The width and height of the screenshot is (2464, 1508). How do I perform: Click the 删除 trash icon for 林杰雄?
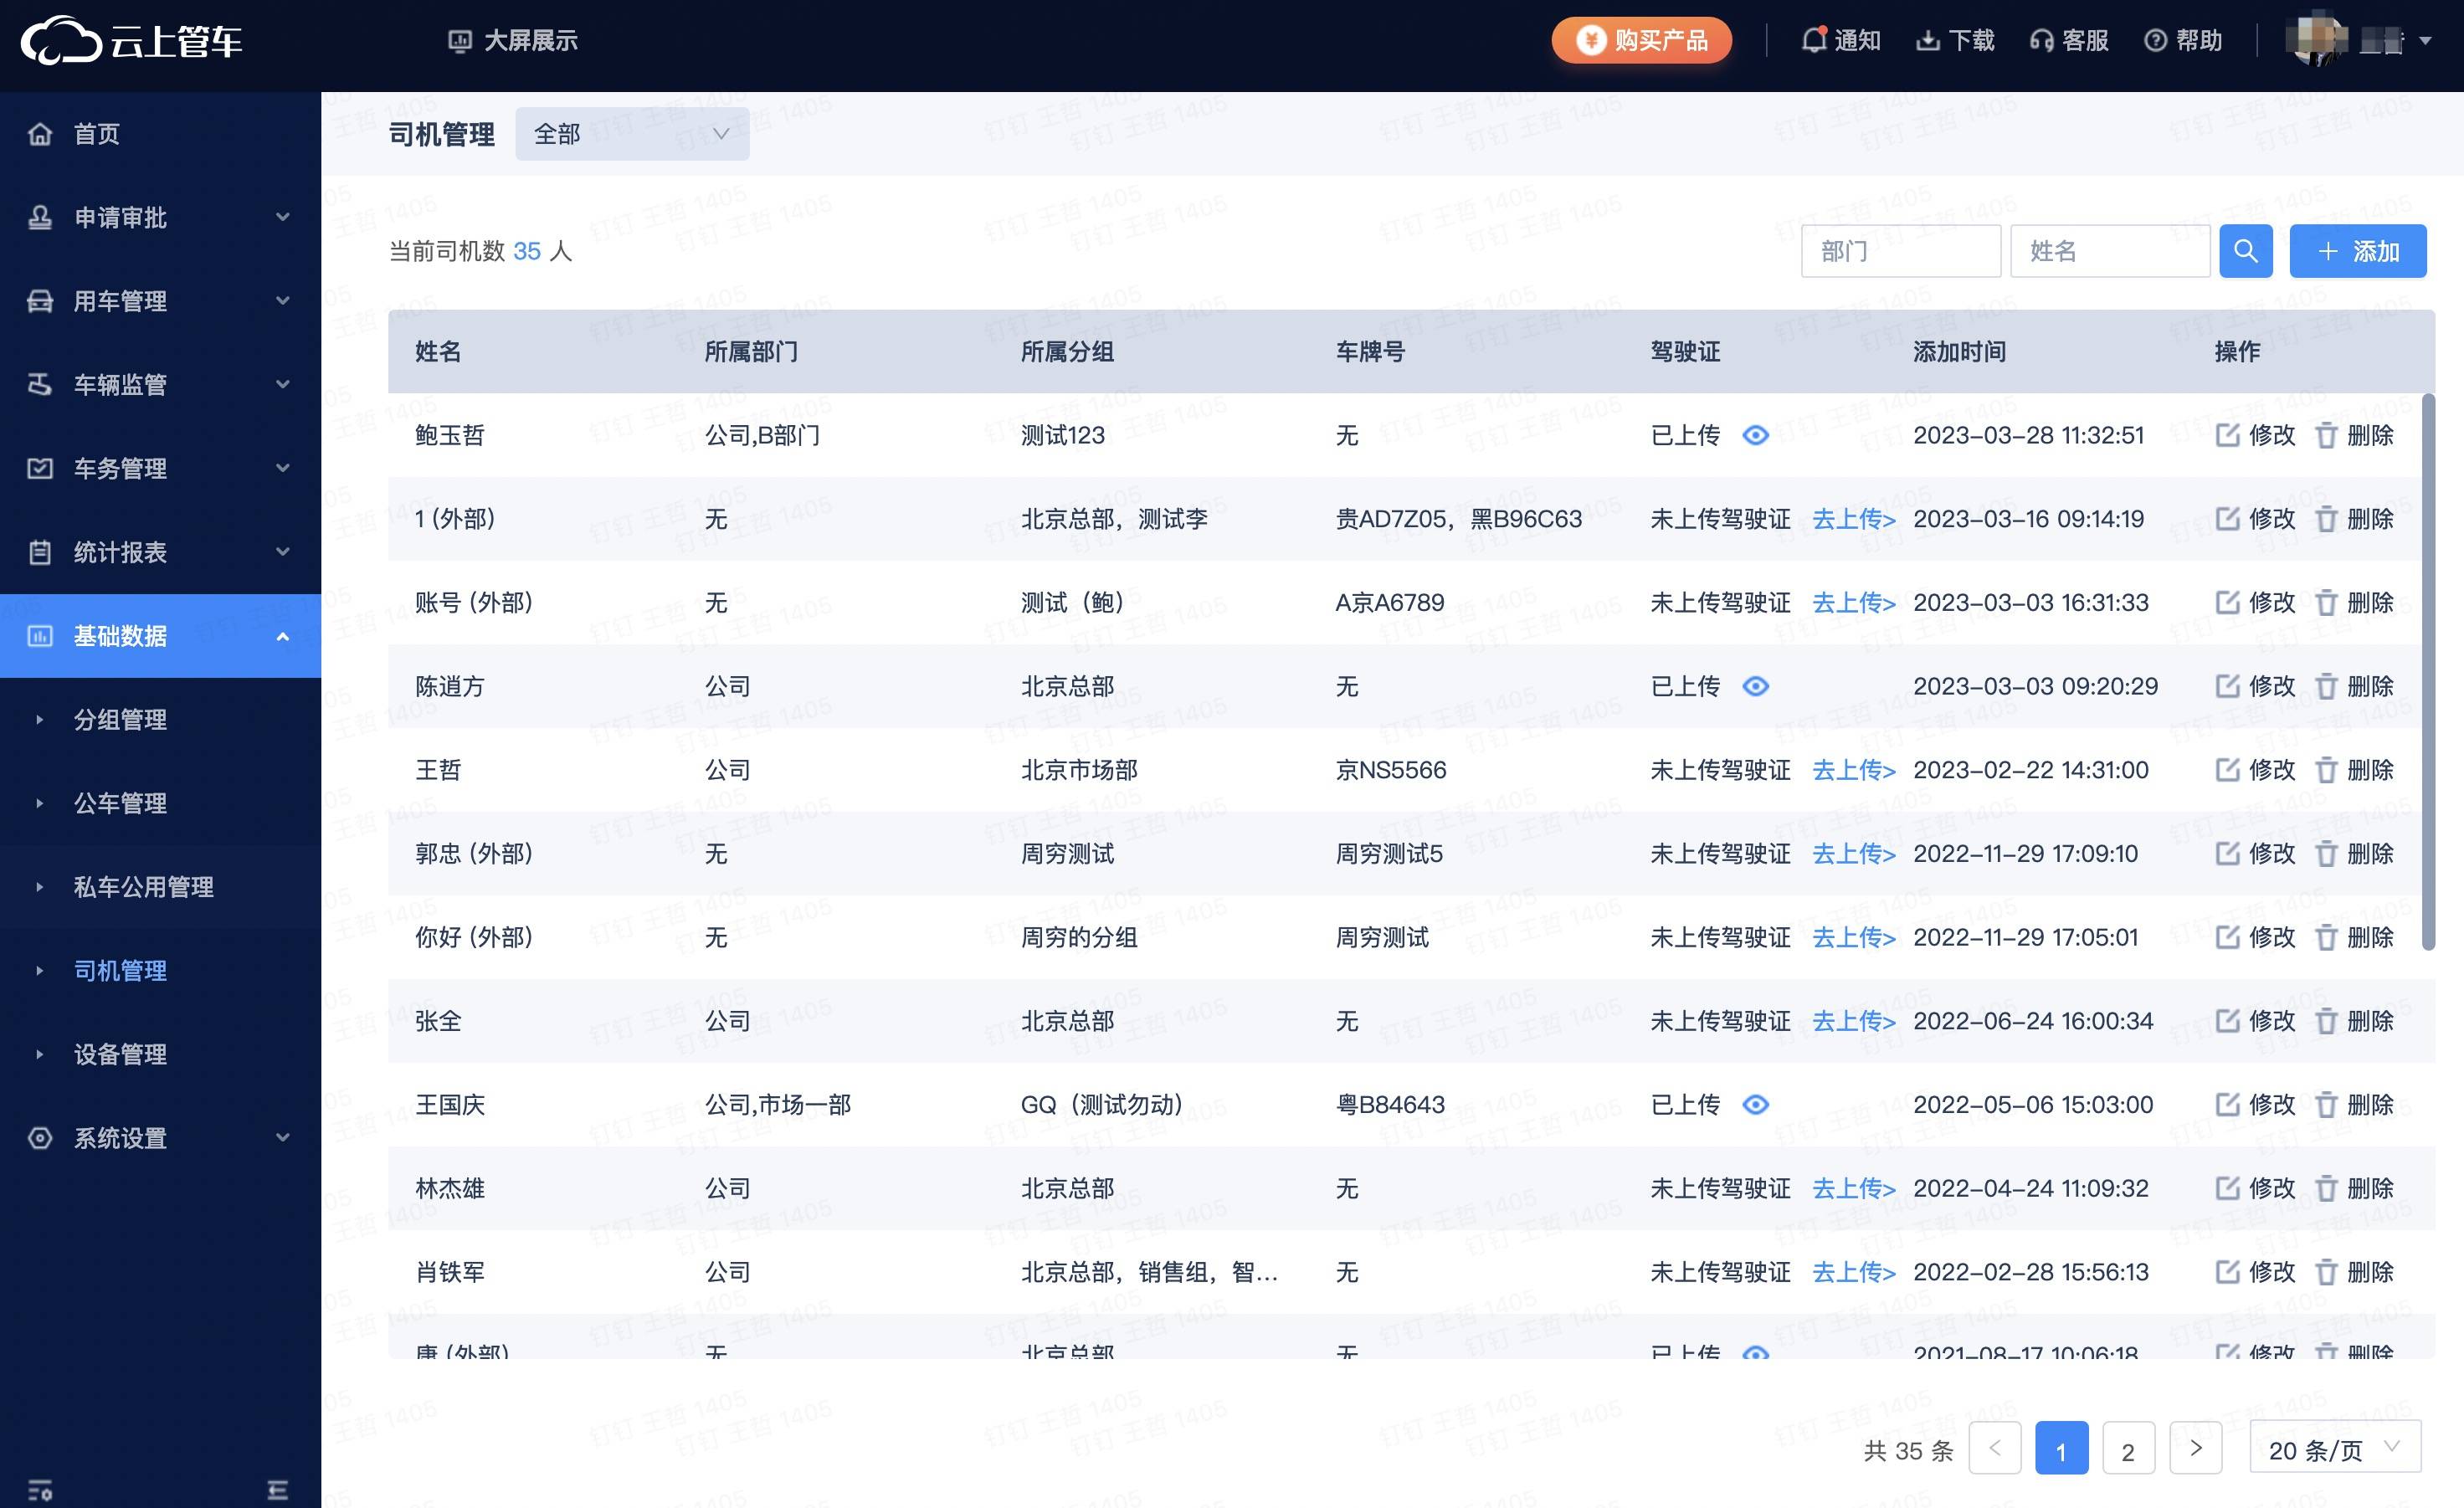click(x=2326, y=1189)
